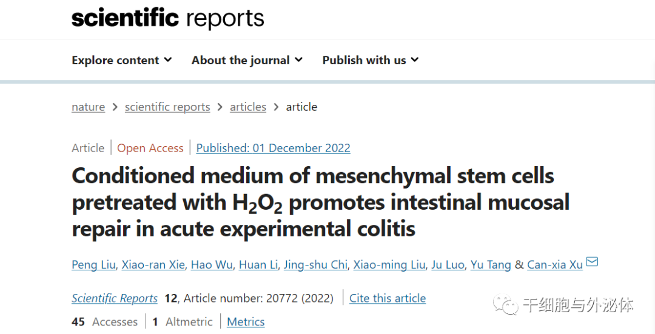Select author Jing-shu Chi
This screenshot has width=655, height=334.
coord(315,265)
